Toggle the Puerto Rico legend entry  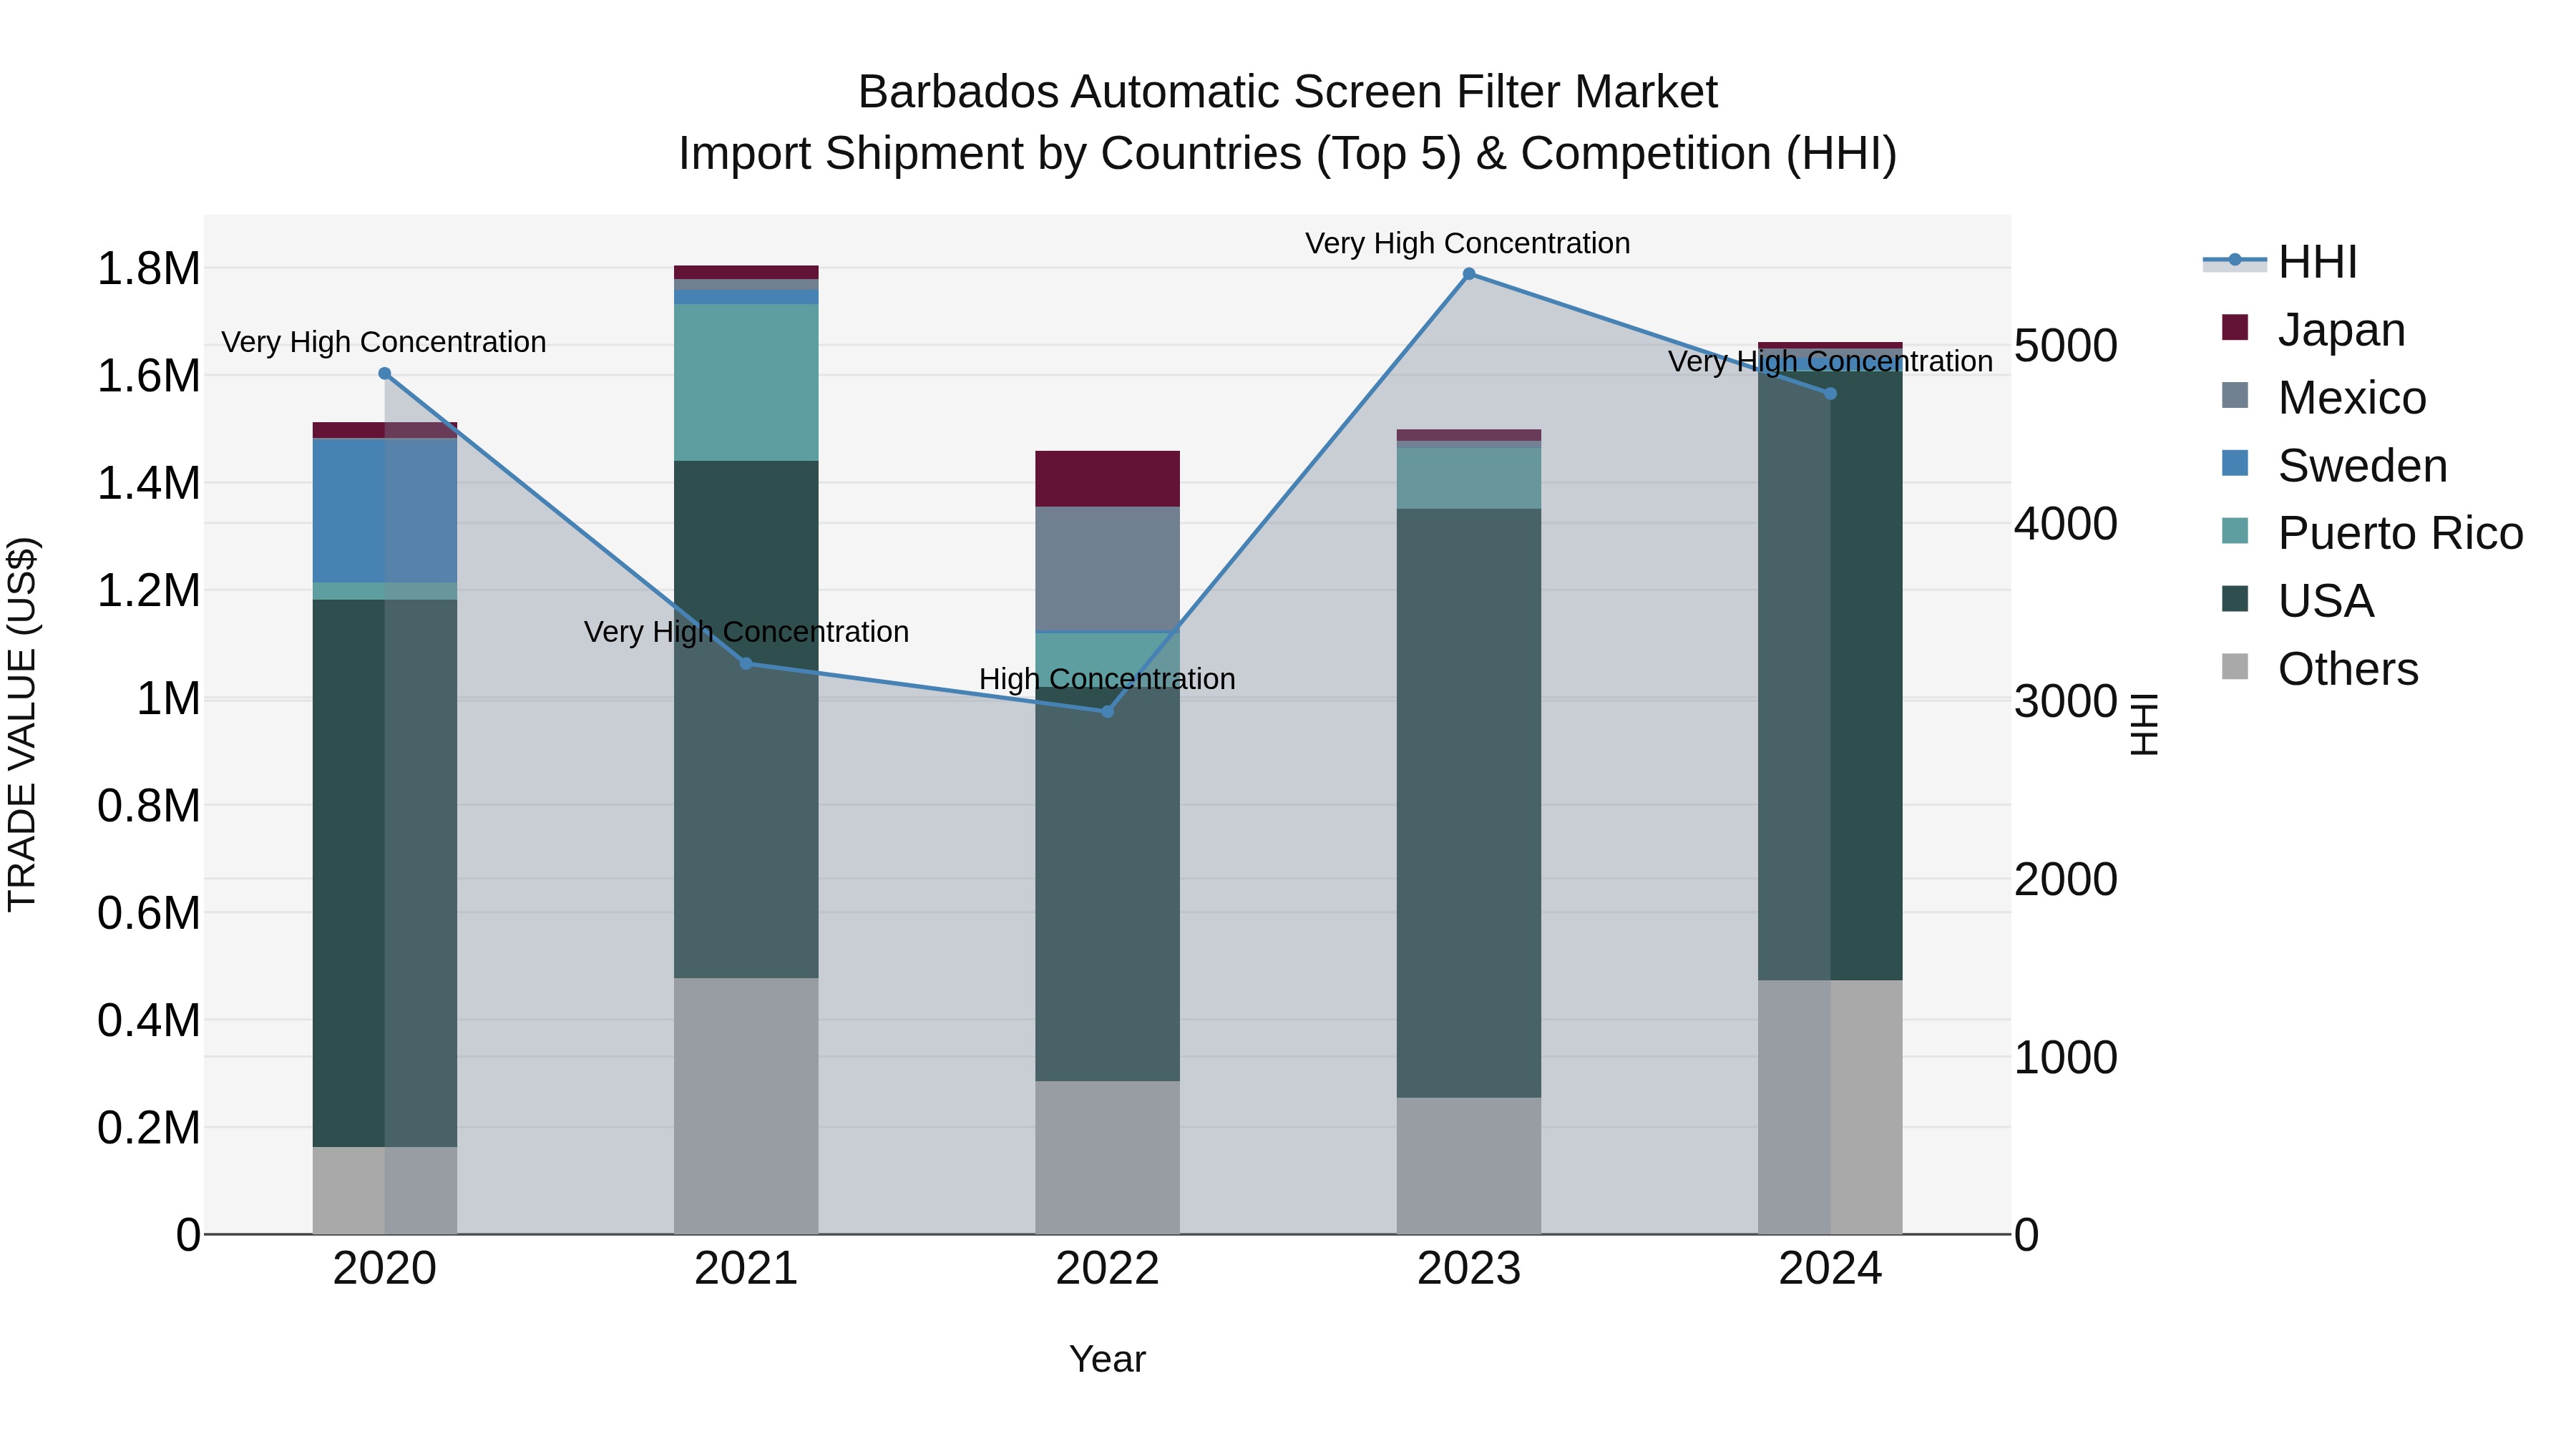coord(2372,533)
